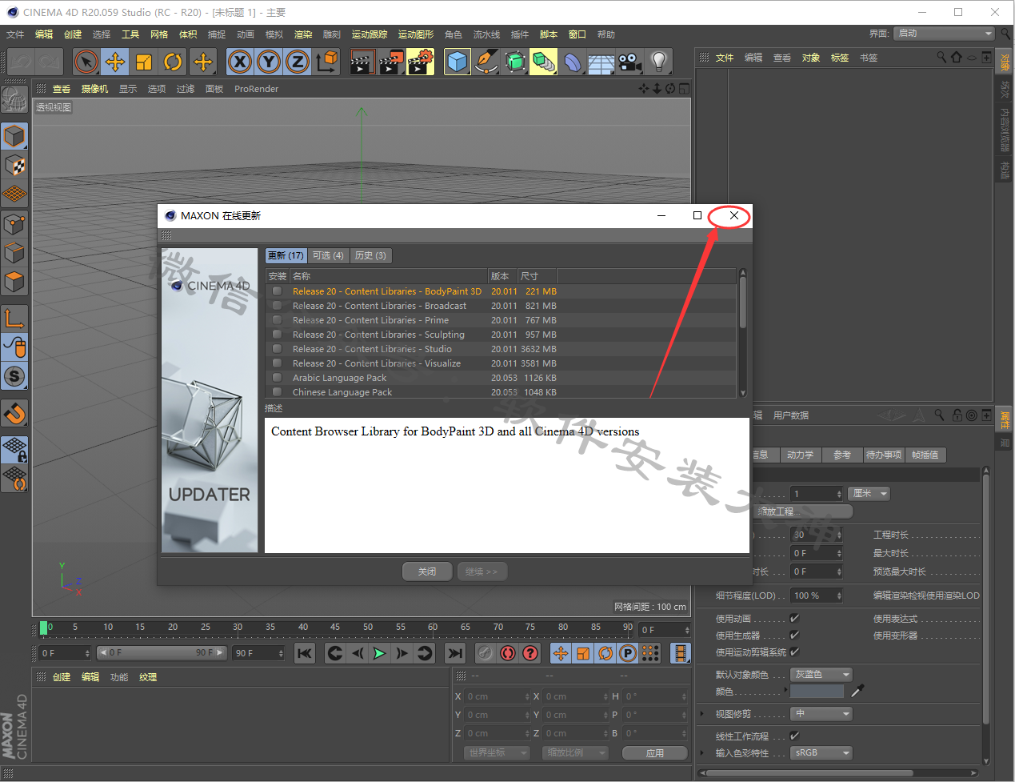Open the 渲染 menu in main menu bar
The image size is (1015, 782).
point(303,34)
